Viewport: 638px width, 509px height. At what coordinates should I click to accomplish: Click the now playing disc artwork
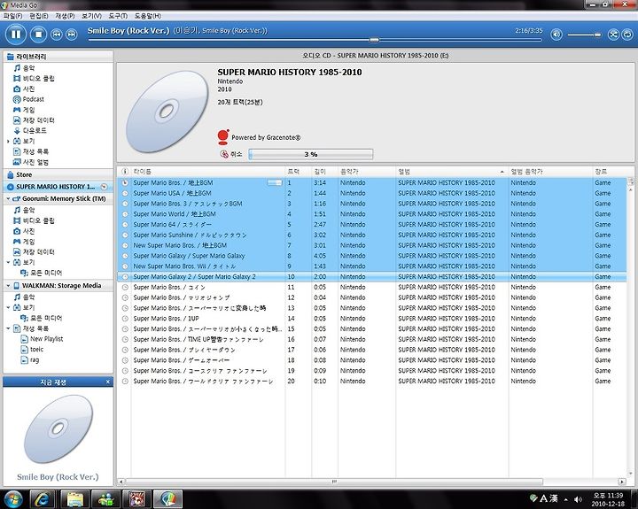pyautogui.click(x=58, y=428)
